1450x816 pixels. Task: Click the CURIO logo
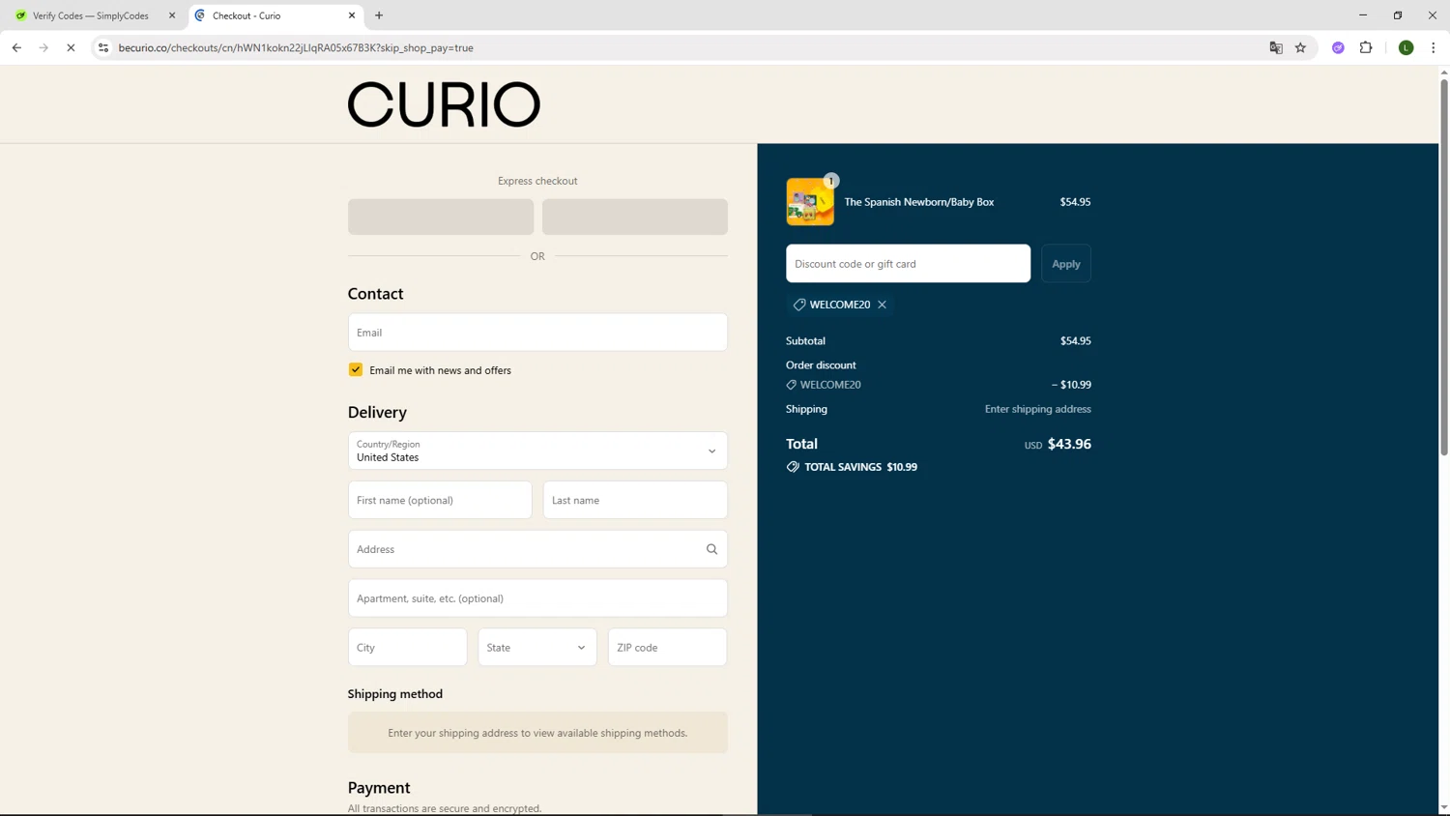[x=444, y=104]
